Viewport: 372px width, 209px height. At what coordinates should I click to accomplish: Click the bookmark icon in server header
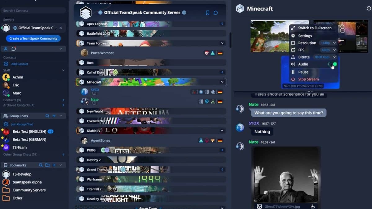[208, 13]
